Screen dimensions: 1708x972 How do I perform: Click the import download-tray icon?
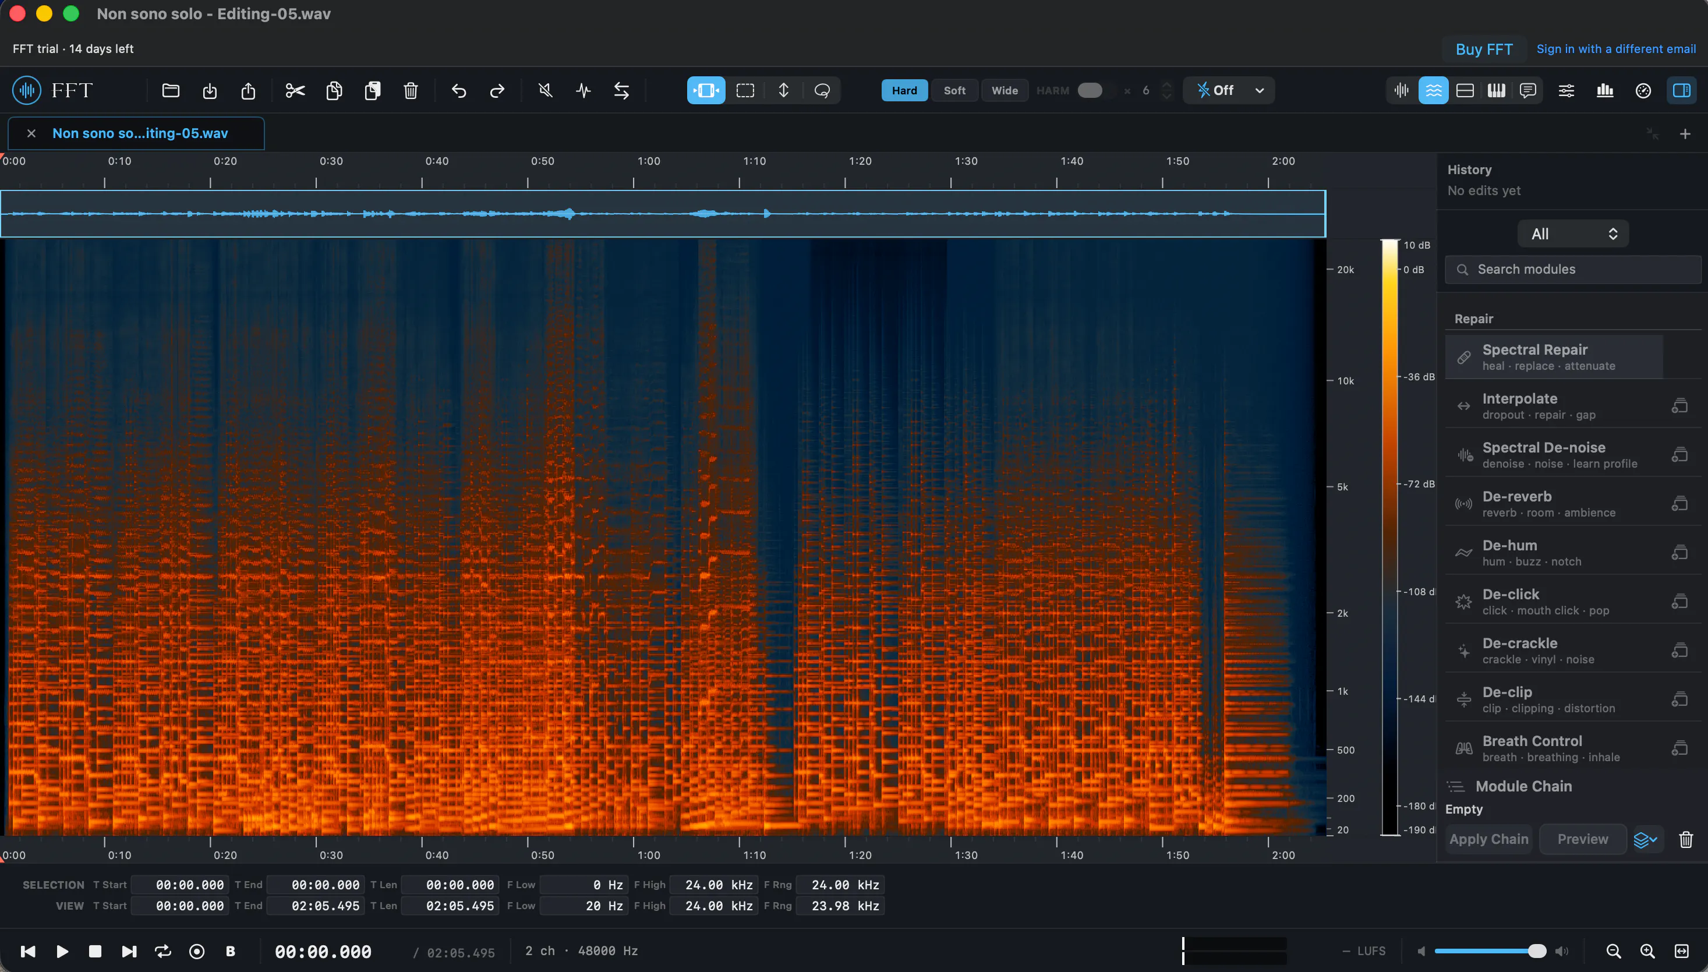[x=210, y=90]
